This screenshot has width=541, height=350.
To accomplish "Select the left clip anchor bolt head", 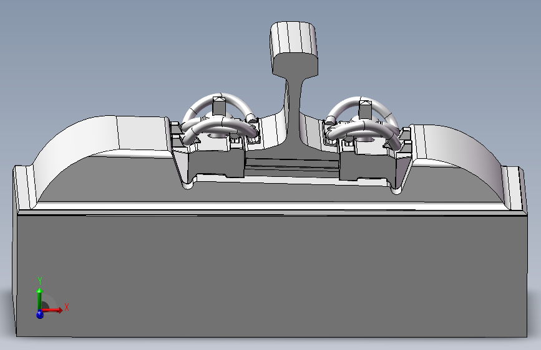I will (219, 106).
